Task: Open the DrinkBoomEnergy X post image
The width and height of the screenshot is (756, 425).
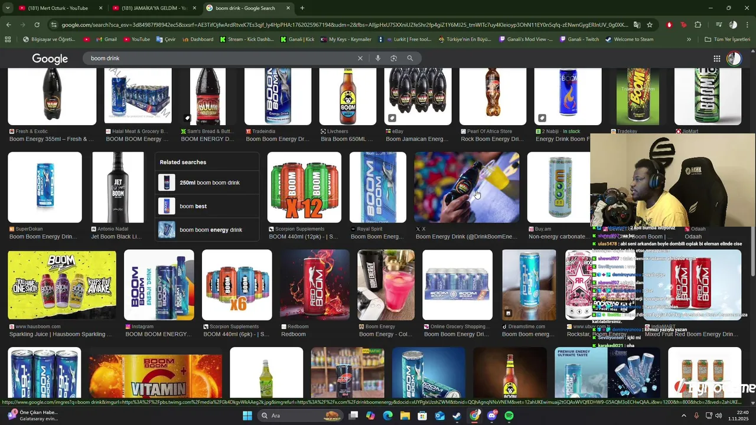Action: [467, 187]
